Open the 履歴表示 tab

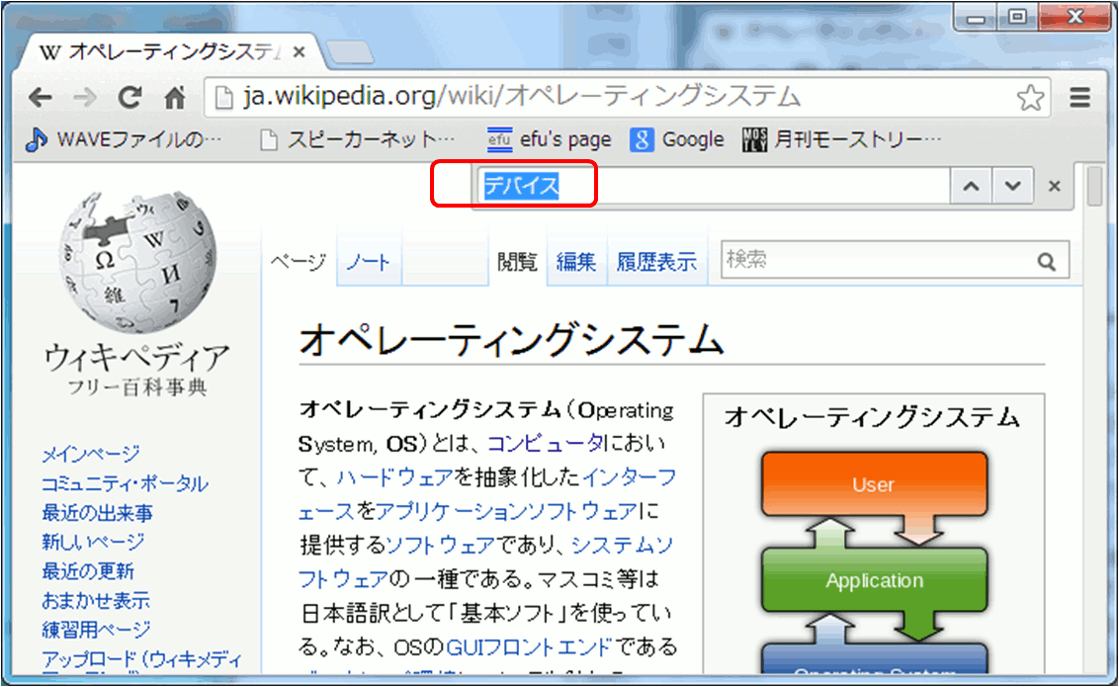[656, 262]
